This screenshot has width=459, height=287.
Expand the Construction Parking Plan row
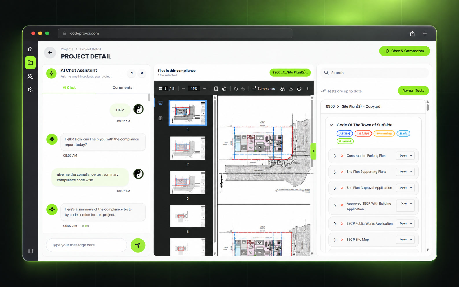point(335,156)
